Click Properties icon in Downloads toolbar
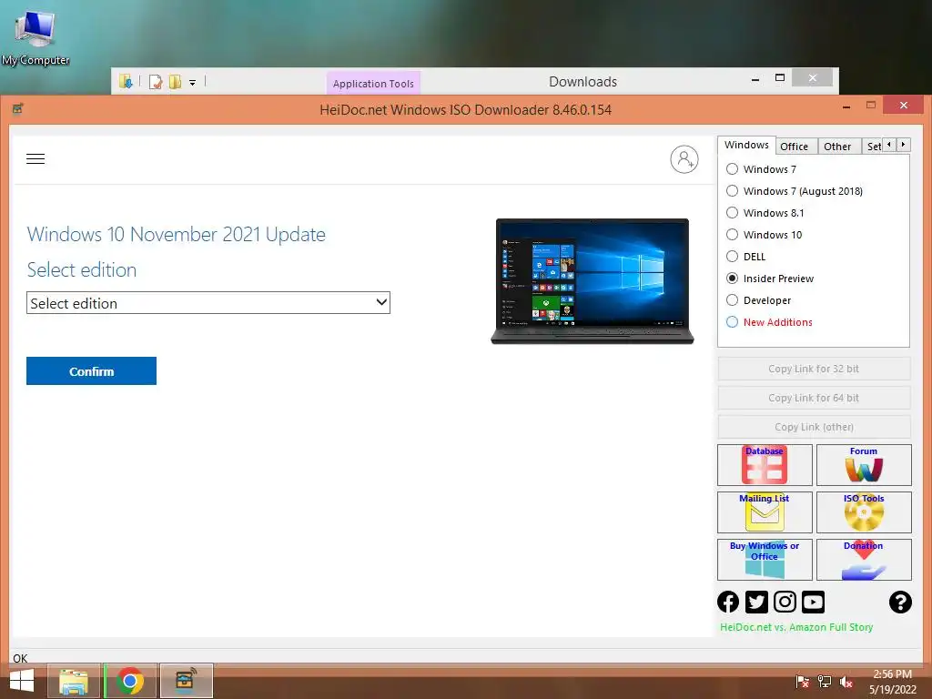The image size is (932, 699). 156,82
